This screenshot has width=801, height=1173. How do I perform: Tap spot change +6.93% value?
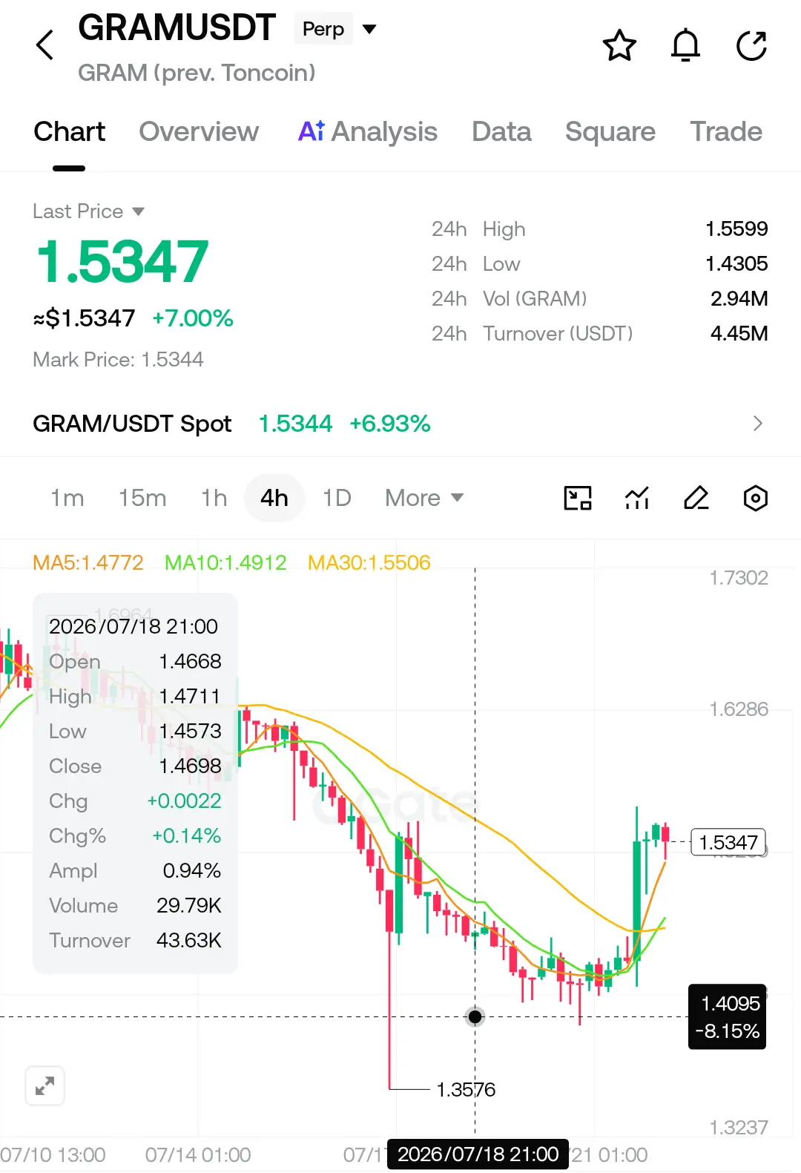[x=390, y=424]
